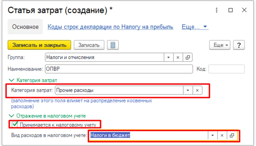The image size is (256, 146).
Task: Open the vertical three-dot window menu
Action: coord(217,10)
